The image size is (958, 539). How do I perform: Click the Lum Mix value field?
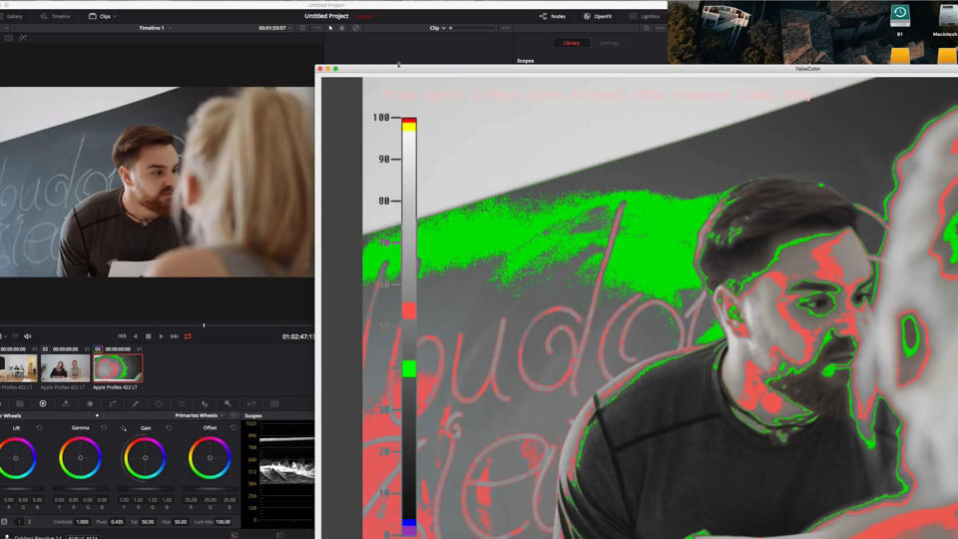pyautogui.click(x=223, y=522)
